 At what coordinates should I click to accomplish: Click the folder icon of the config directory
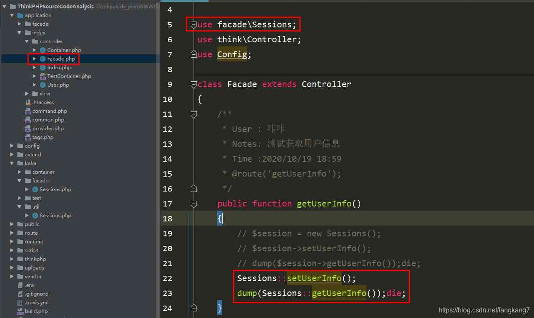tap(20, 146)
